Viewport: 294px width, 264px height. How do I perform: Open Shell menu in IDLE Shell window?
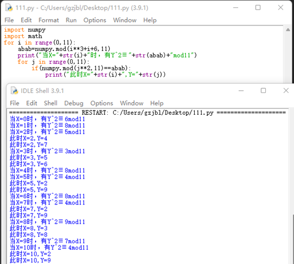click(50, 103)
